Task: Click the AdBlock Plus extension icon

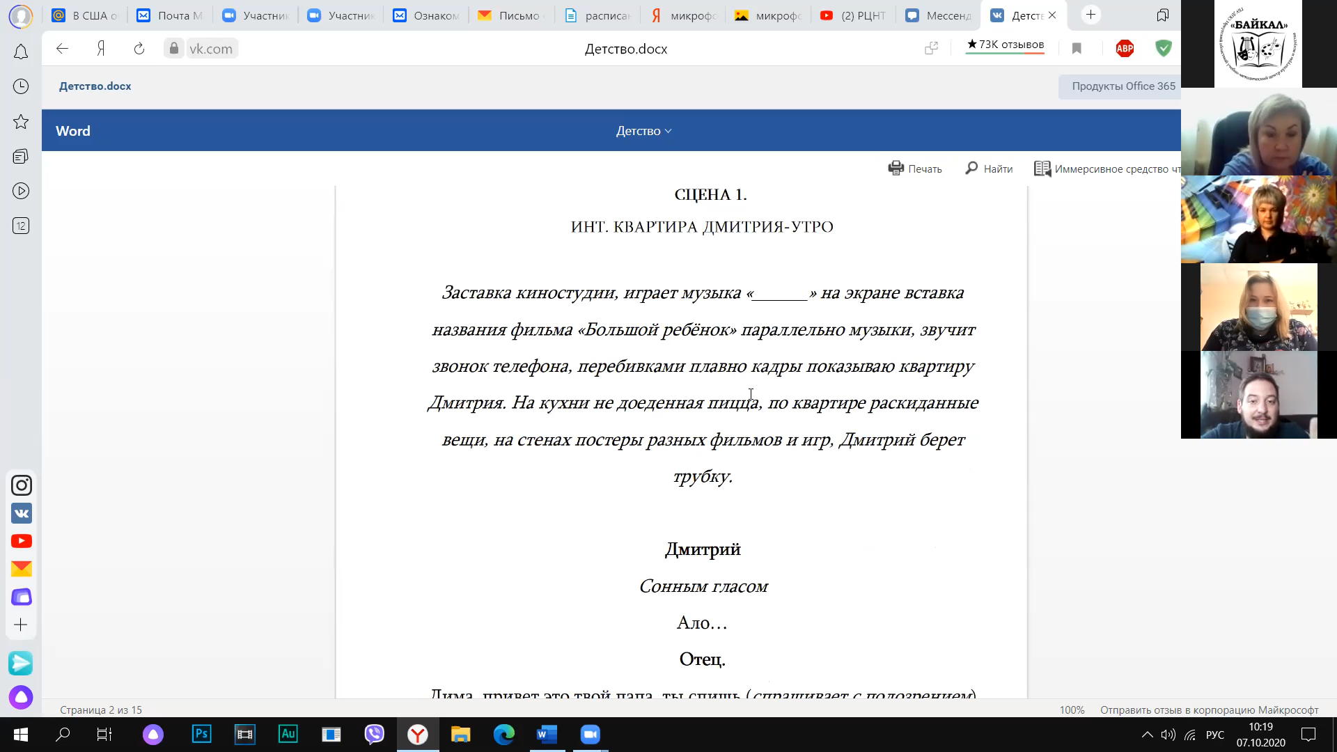Action: (1124, 49)
